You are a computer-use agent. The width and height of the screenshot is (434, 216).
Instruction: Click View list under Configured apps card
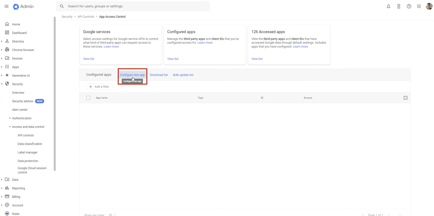(173, 59)
